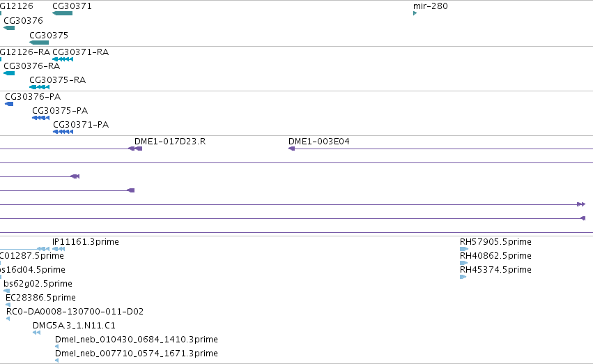Click the DME1-003E04 label

coord(319,141)
